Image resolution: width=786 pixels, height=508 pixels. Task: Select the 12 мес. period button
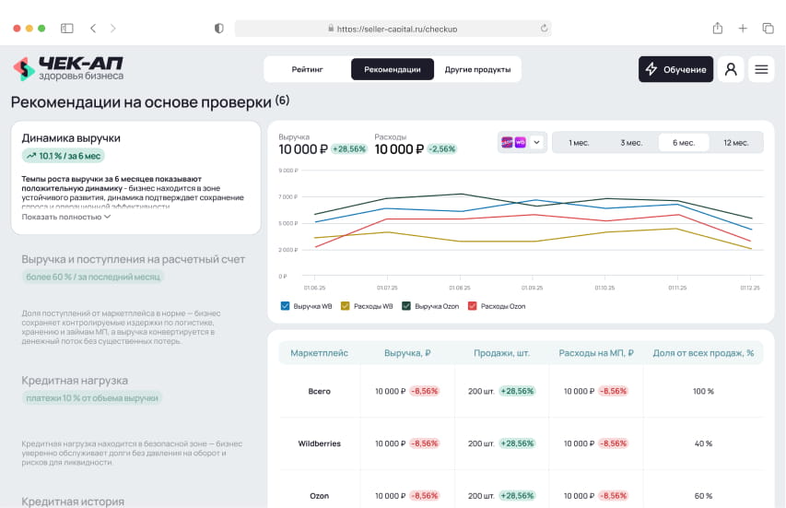[x=736, y=142]
